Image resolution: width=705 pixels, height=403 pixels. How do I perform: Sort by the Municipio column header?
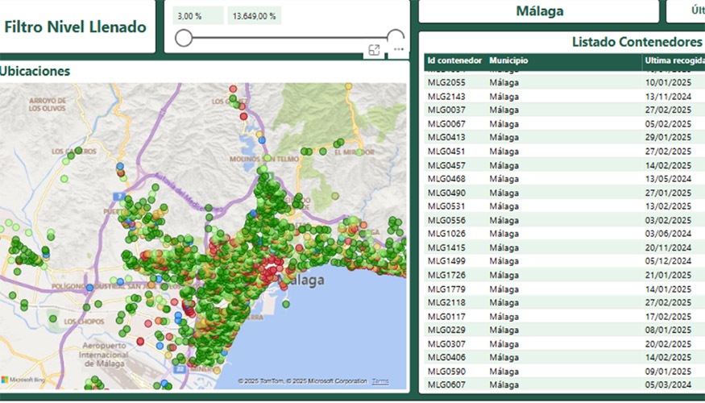(508, 60)
